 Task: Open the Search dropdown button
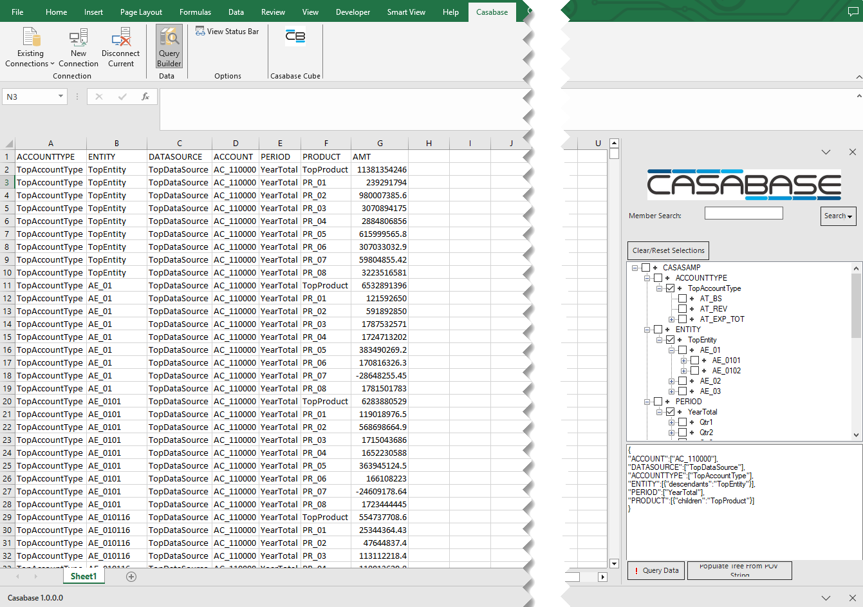coord(838,216)
